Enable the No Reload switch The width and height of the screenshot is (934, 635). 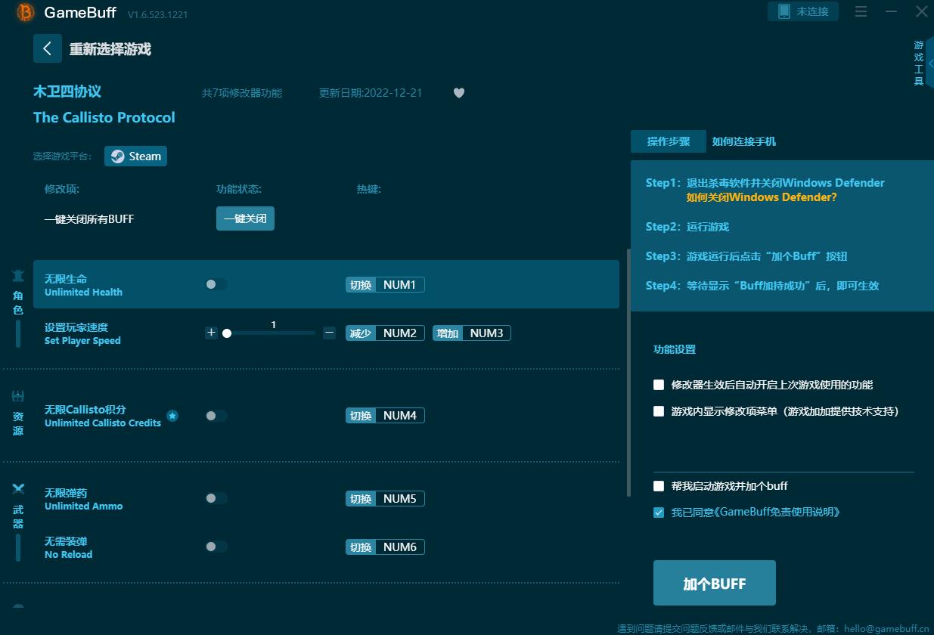click(x=216, y=547)
